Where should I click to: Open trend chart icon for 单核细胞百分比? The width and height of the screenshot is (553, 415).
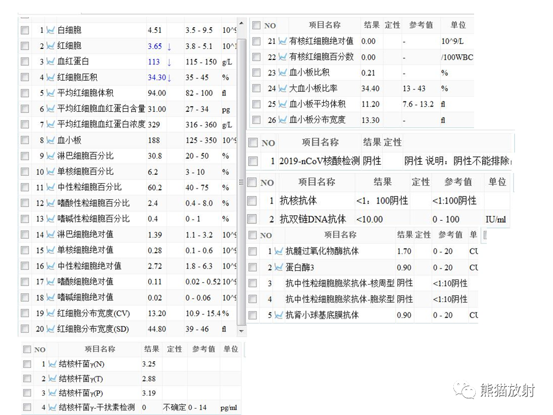(51, 172)
